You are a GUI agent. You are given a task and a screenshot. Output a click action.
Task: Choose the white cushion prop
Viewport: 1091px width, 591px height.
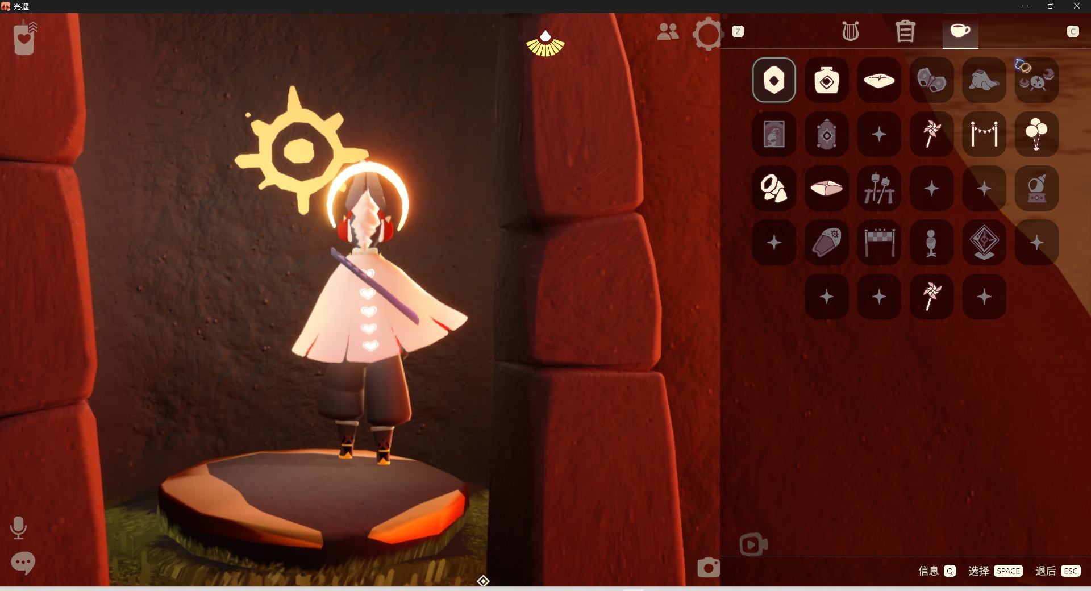pyautogui.click(x=879, y=80)
